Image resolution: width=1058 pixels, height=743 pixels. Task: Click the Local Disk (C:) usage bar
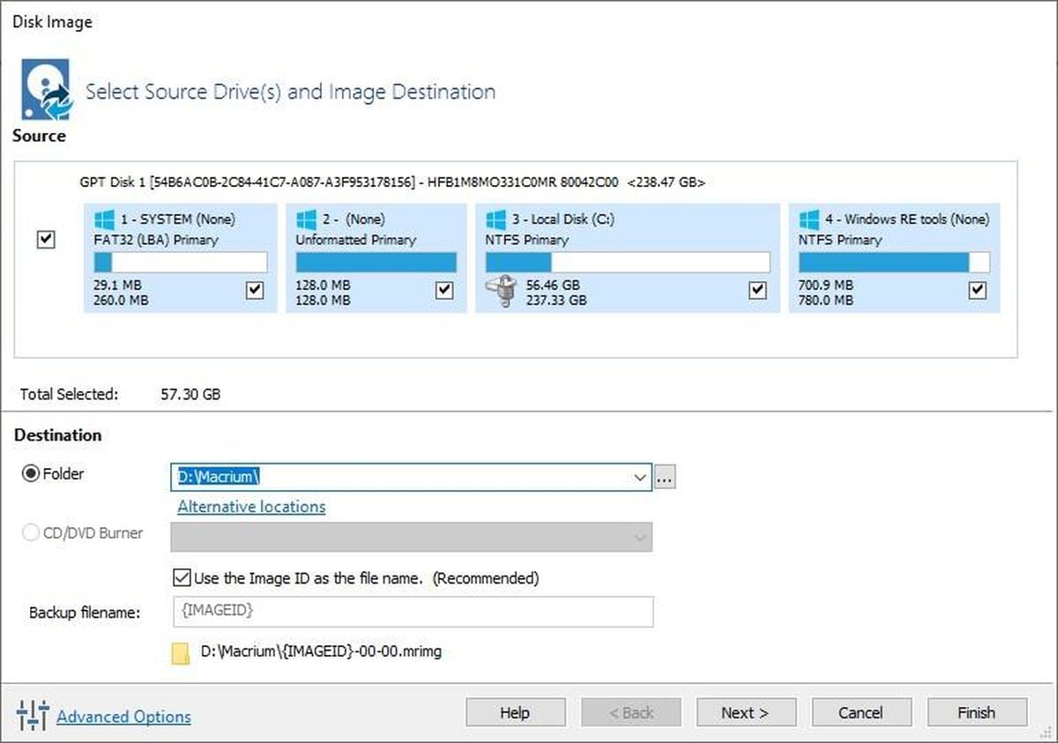(x=627, y=262)
